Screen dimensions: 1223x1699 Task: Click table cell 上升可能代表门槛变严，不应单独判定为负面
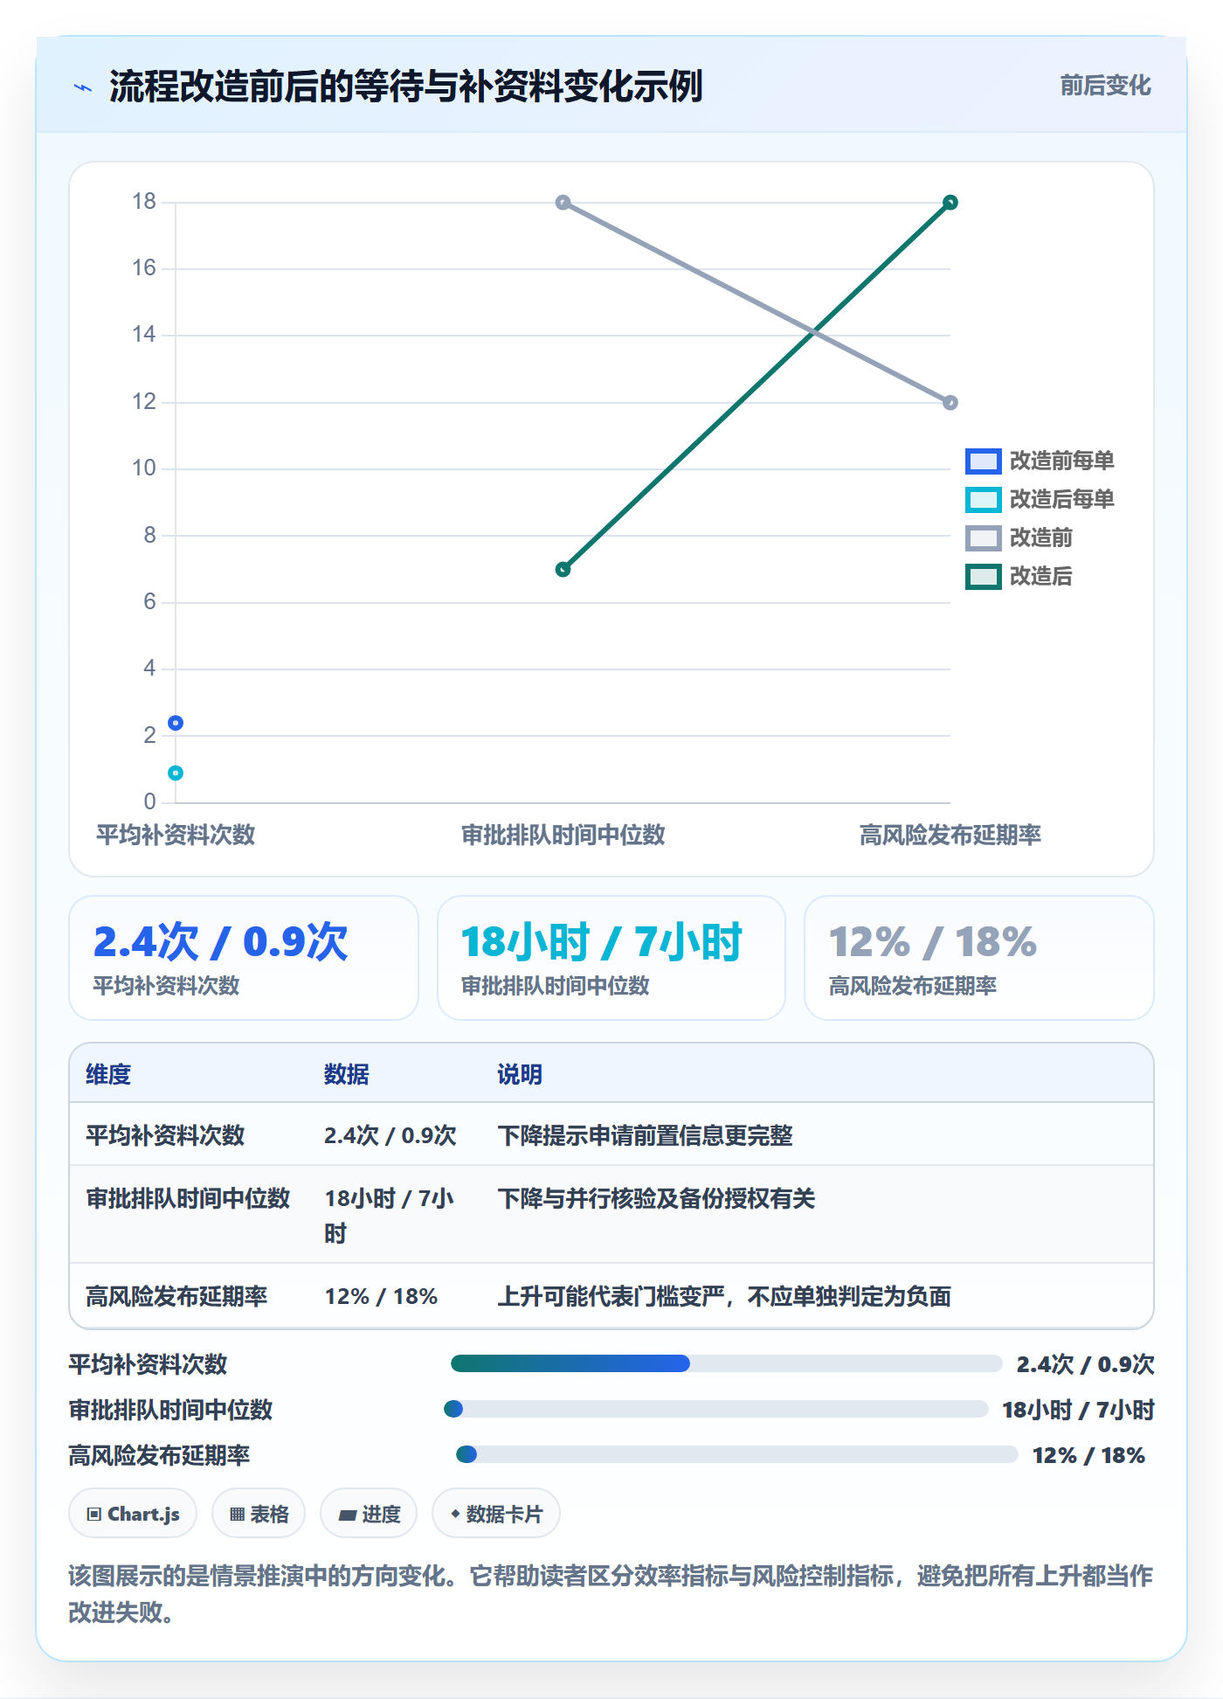(x=724, y=1296)
